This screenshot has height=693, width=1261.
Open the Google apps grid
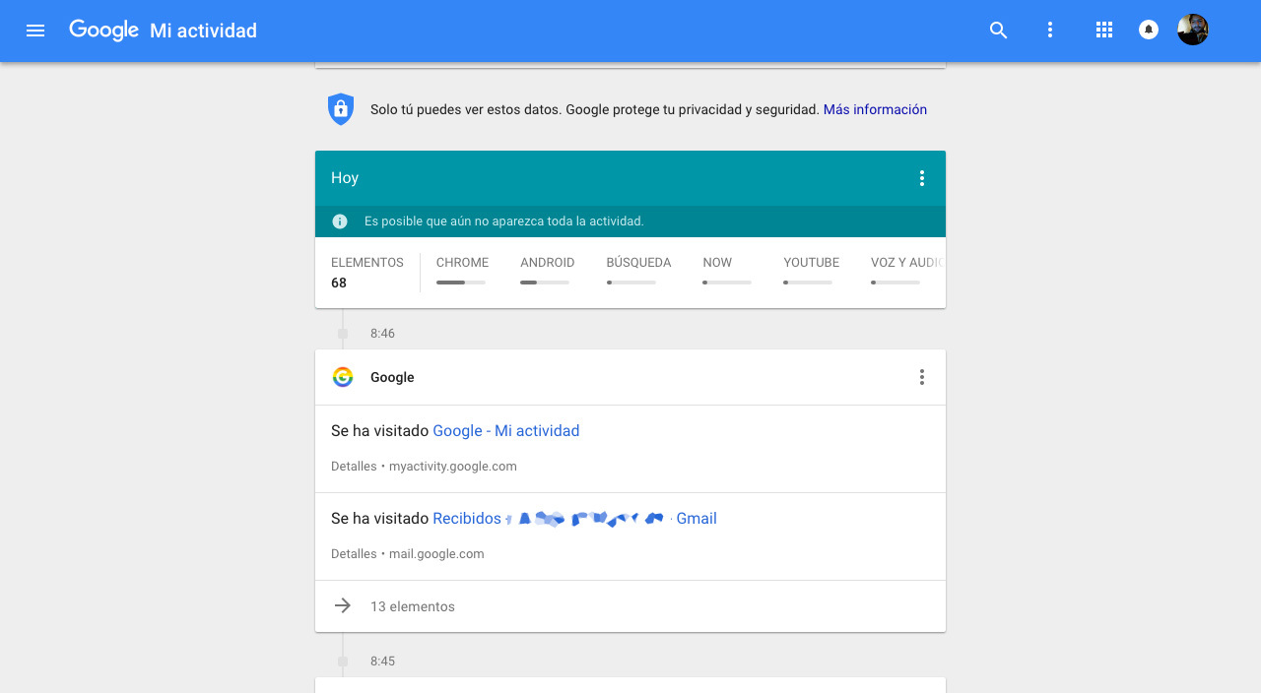coord(1104,31)
